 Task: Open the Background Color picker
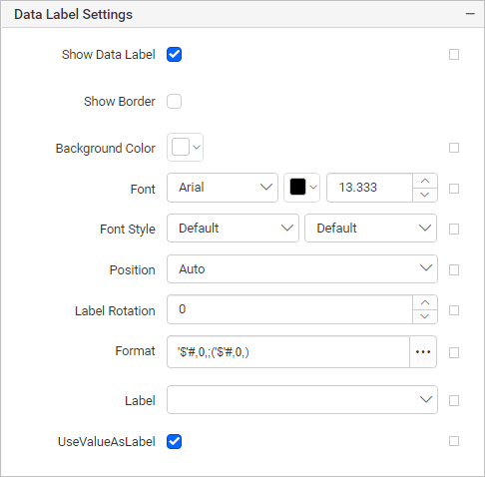click(185, 148)
